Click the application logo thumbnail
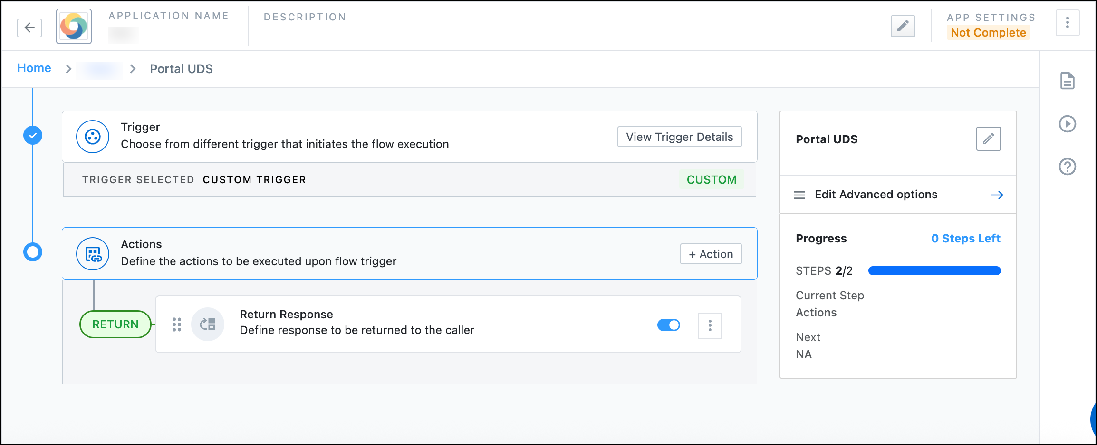Viewport: 1097px width, 445px height. click(73, 27)
